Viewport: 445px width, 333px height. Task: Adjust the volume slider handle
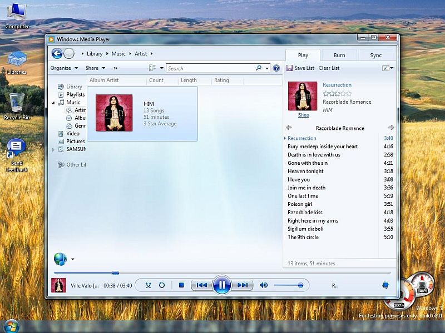(300, 285)
